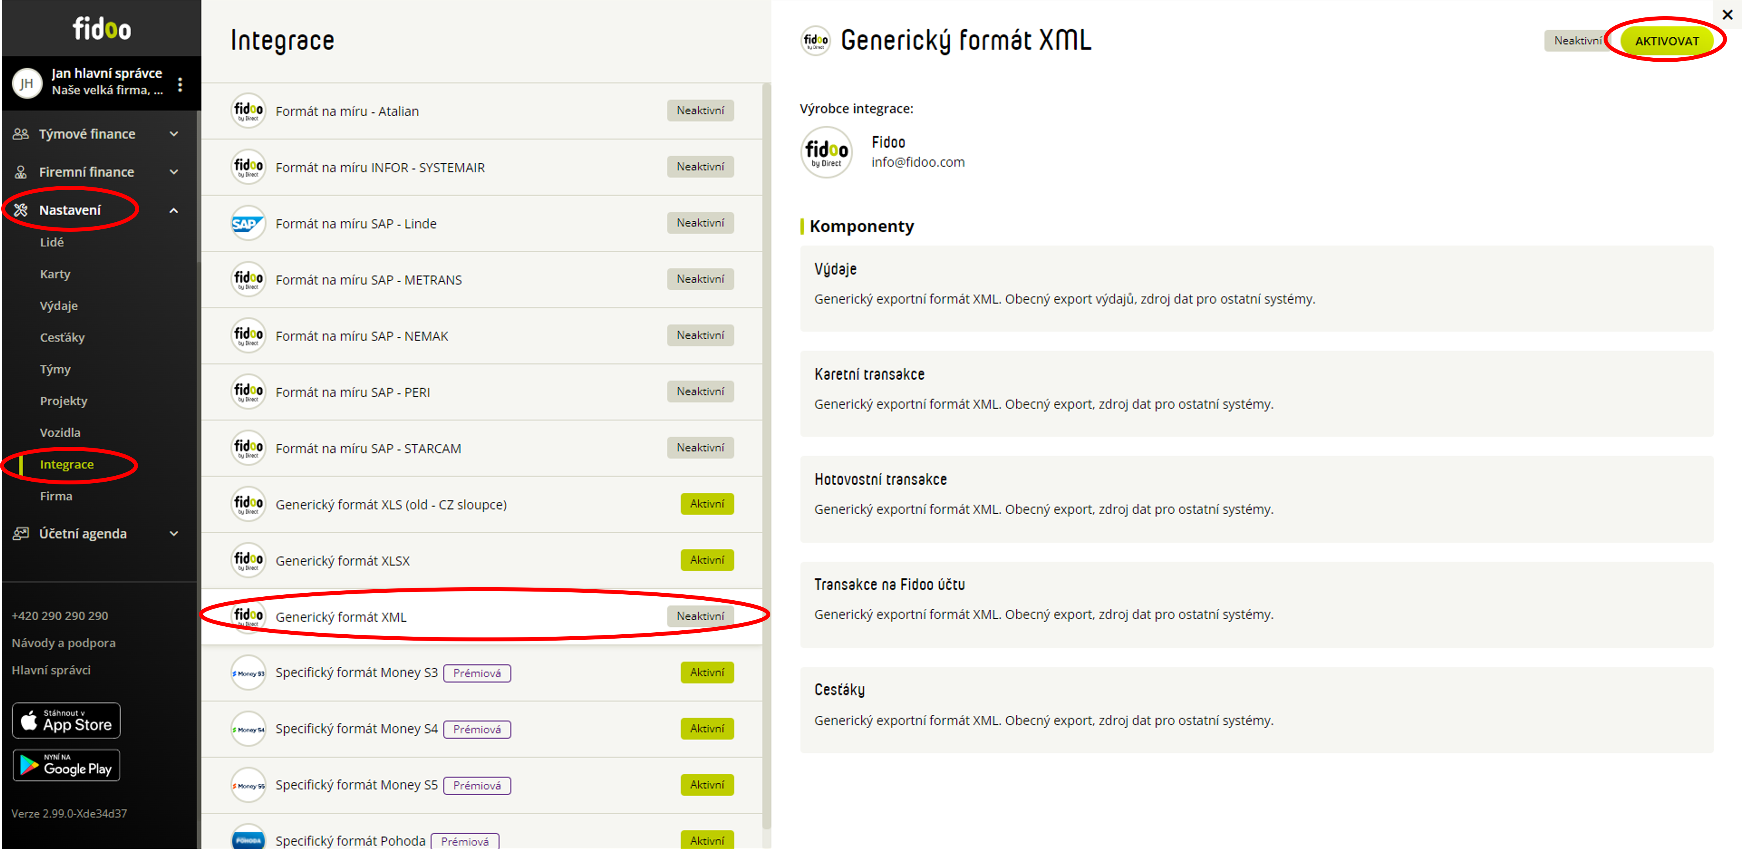The height and width of the screenshot is (849, 1742).
Task: Click the Prémiová tag on Specifický formát Pohoda
Action: click(x=465, y=841)
